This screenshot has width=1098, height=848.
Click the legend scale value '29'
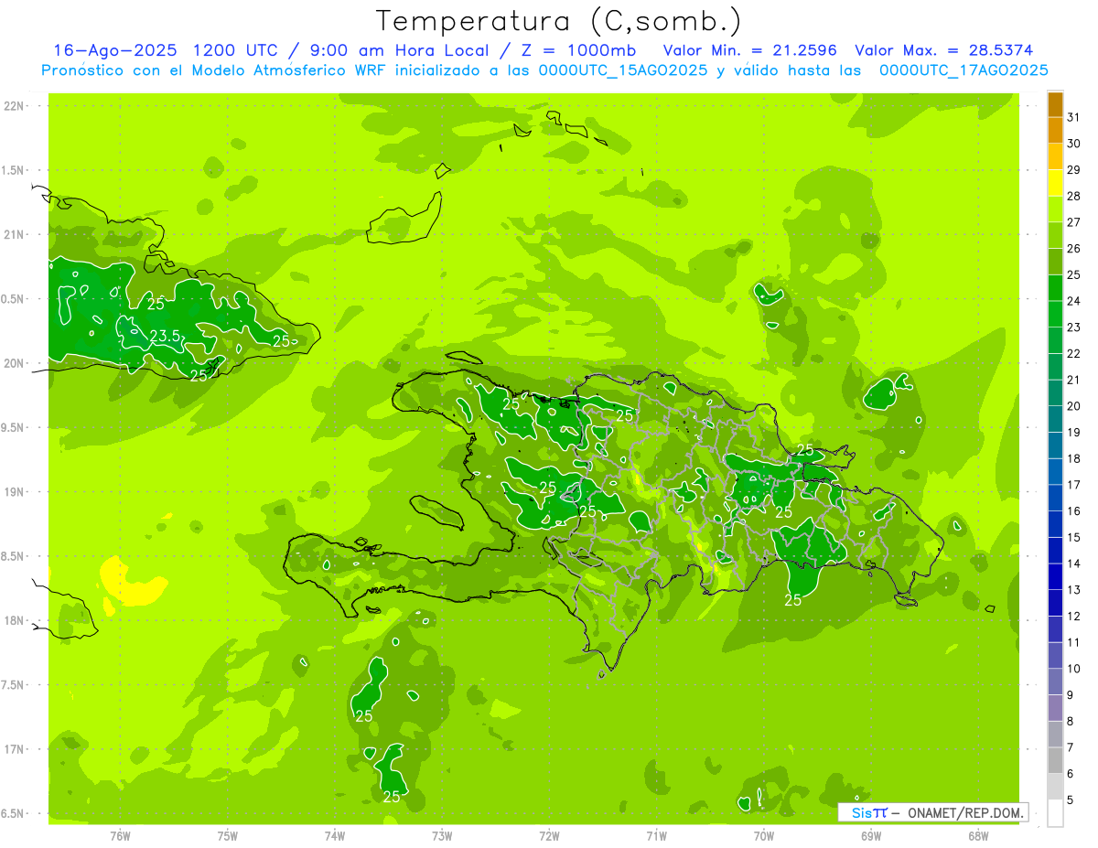[x=1073, y=170]
